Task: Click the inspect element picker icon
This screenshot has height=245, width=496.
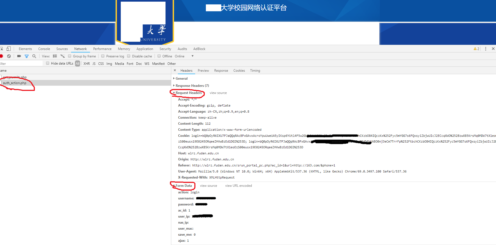Action: (1, 49)
